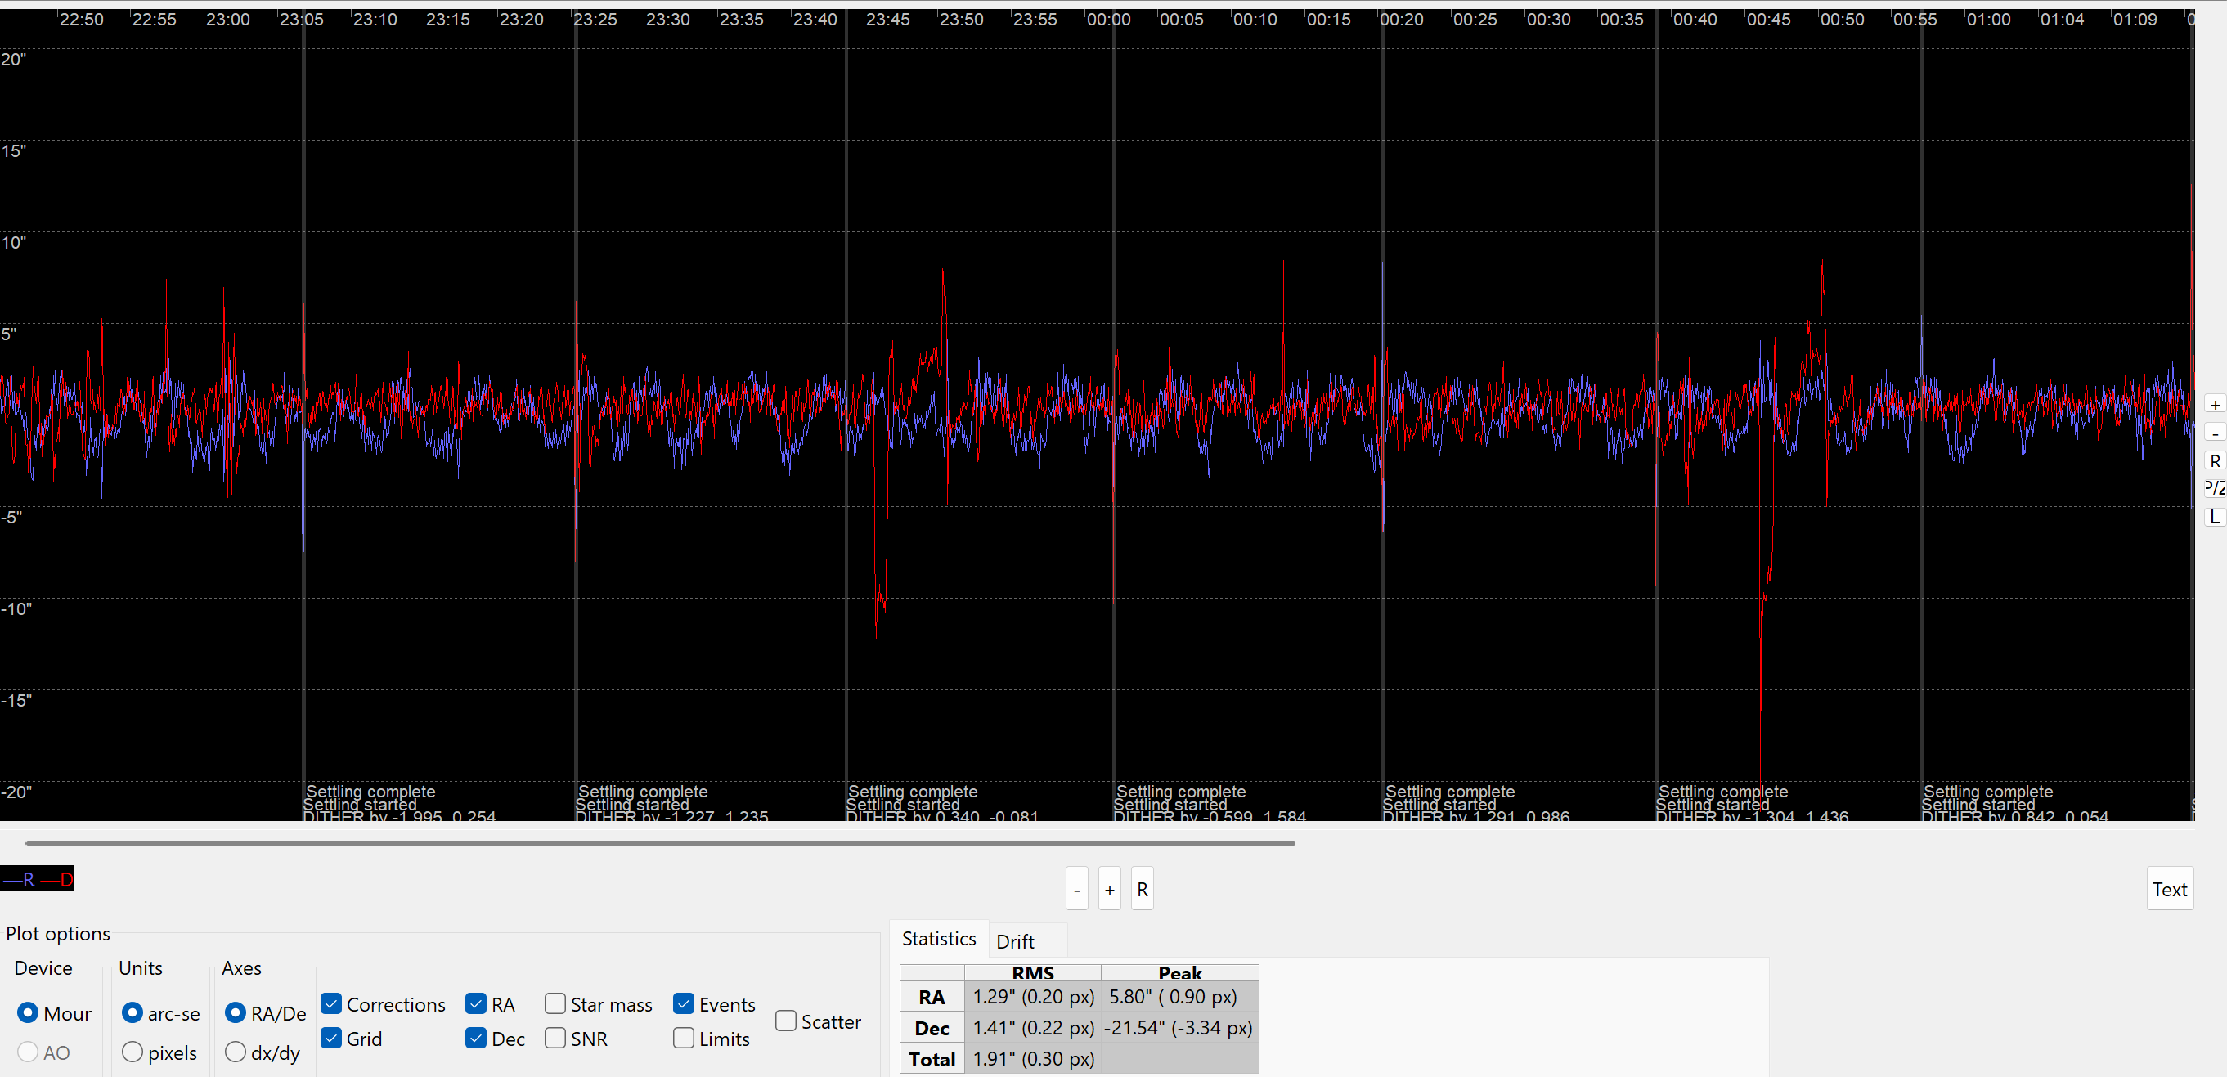Click vertical zoom in plus button
This screenshot has height=1077, width=2227.
pos(2214,405)
